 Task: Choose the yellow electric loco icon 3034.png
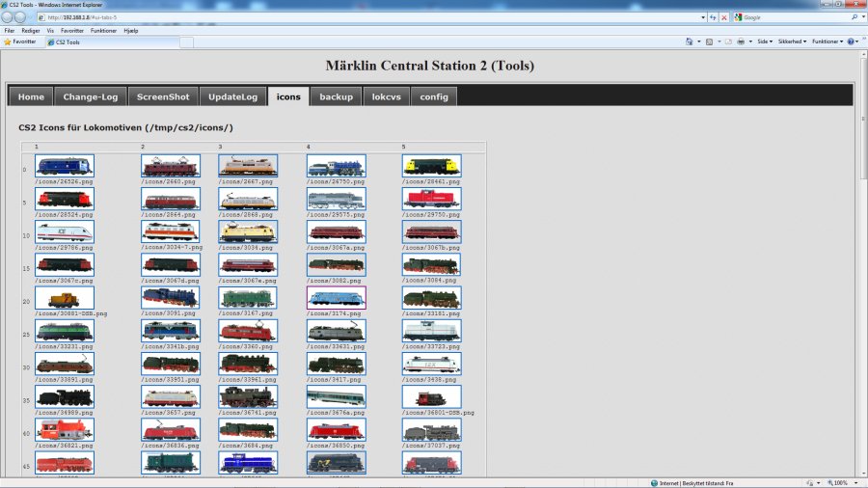tap(248, 231)
